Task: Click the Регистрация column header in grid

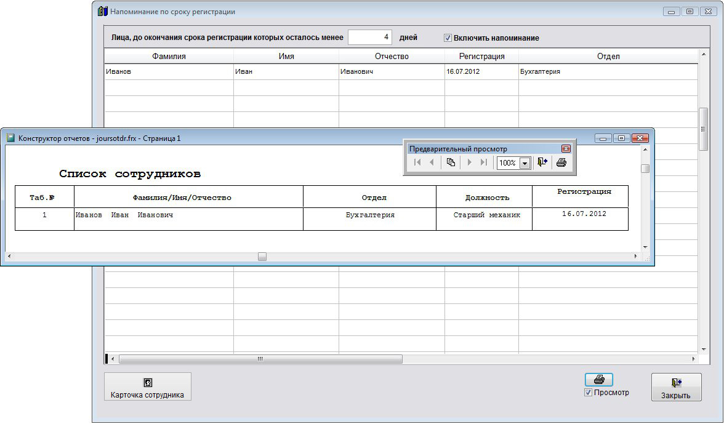Action: click(481, 57)
